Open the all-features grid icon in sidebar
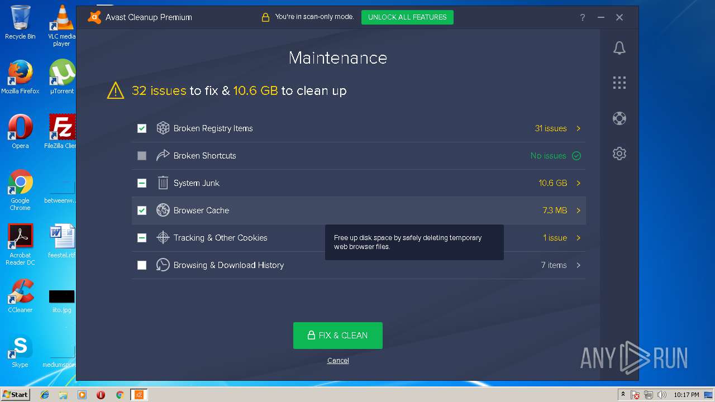This screenshot has height=402, width=715. 619,83
